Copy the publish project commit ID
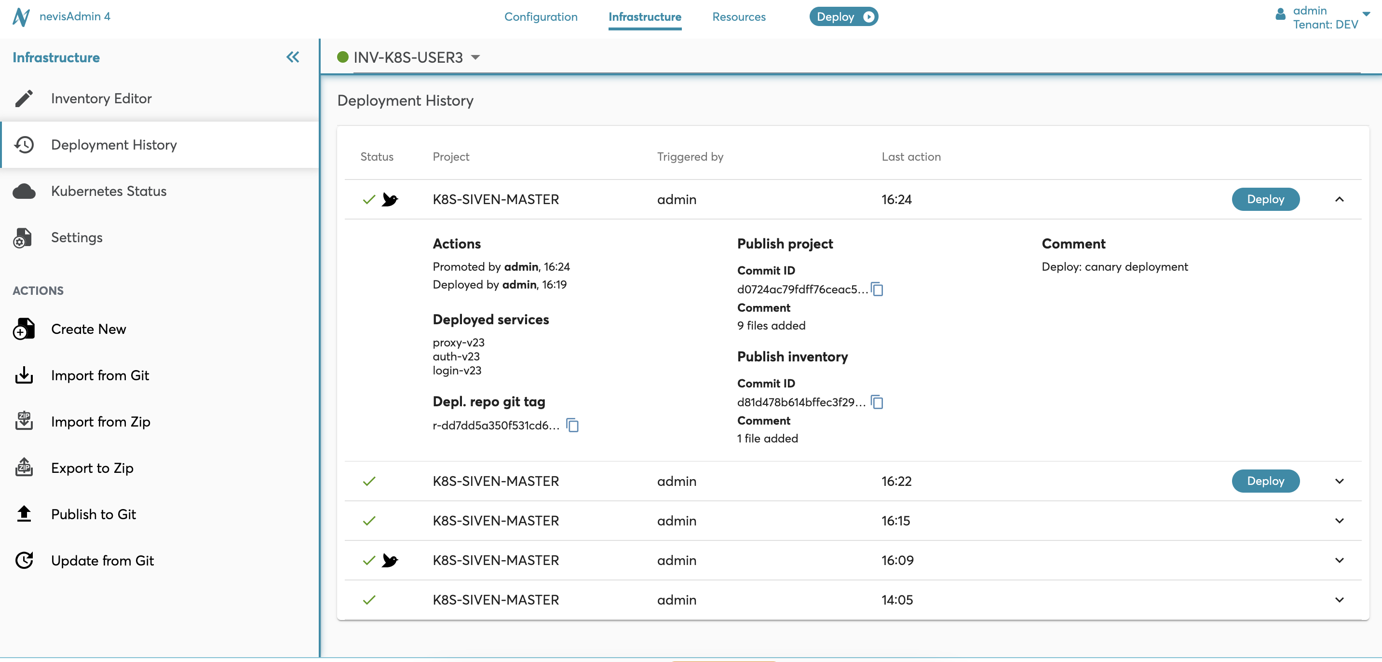 pos(877,290)
